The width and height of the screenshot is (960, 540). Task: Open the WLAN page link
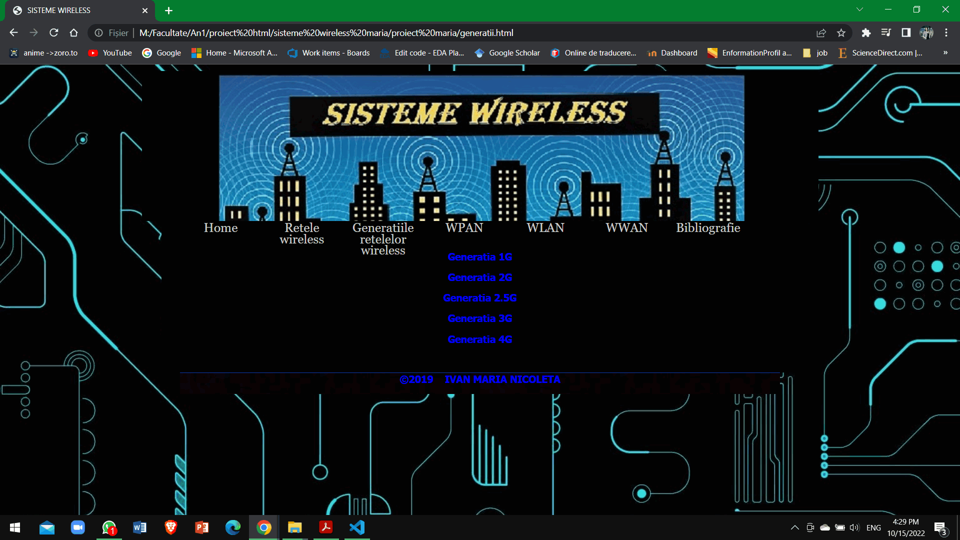click(x=545, y=228)
